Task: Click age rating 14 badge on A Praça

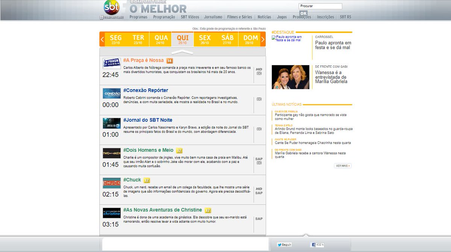Action: pyautogui.click(x=170, y=61)
